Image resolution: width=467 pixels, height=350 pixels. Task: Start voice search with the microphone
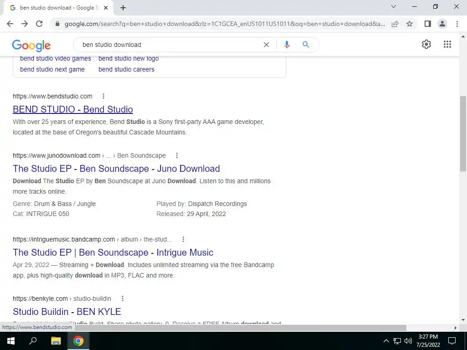coord(286,45)
